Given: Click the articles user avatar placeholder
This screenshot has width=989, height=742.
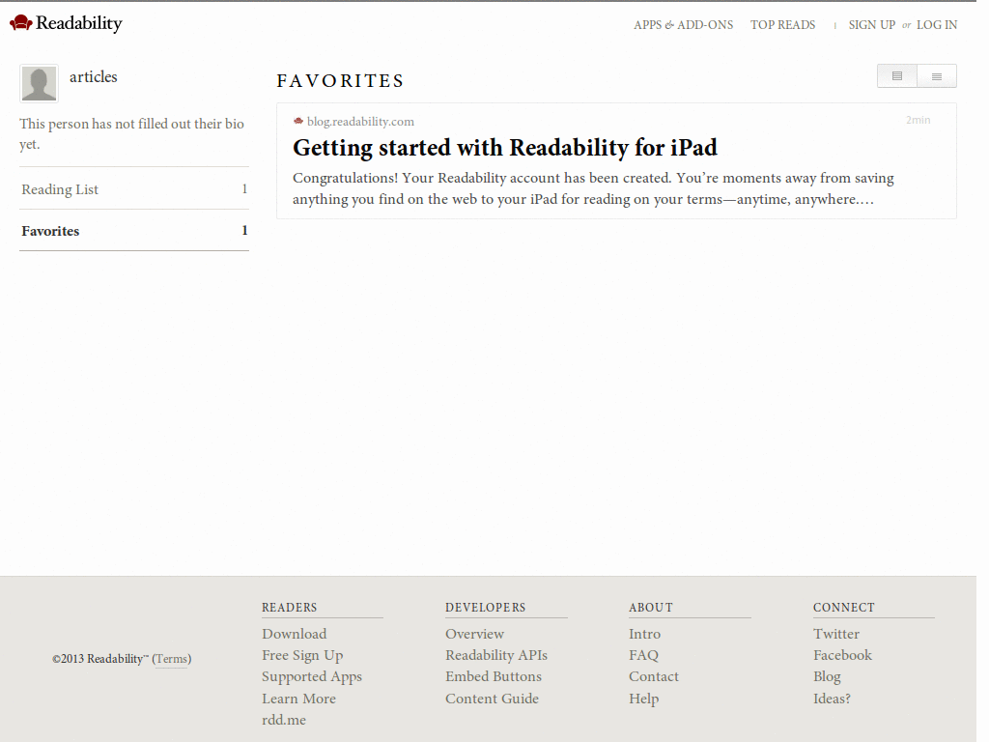Looking at the screenshot, I should 39,84.
